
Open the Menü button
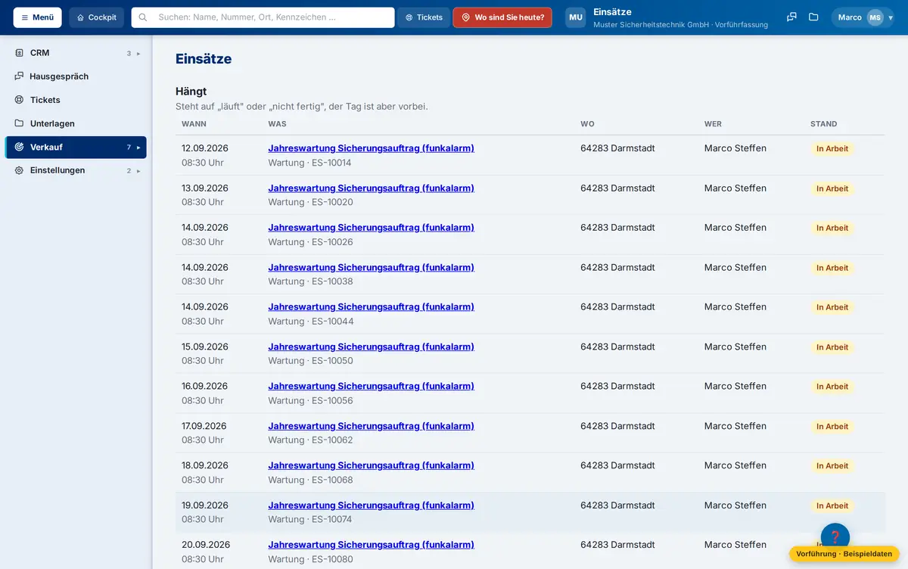pyautogui.click(x=38, y=17)
